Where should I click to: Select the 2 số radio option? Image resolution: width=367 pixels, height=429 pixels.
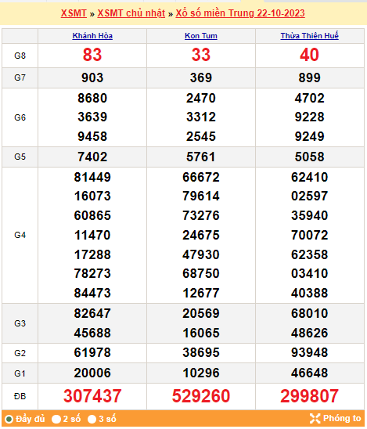click(56, 419)
